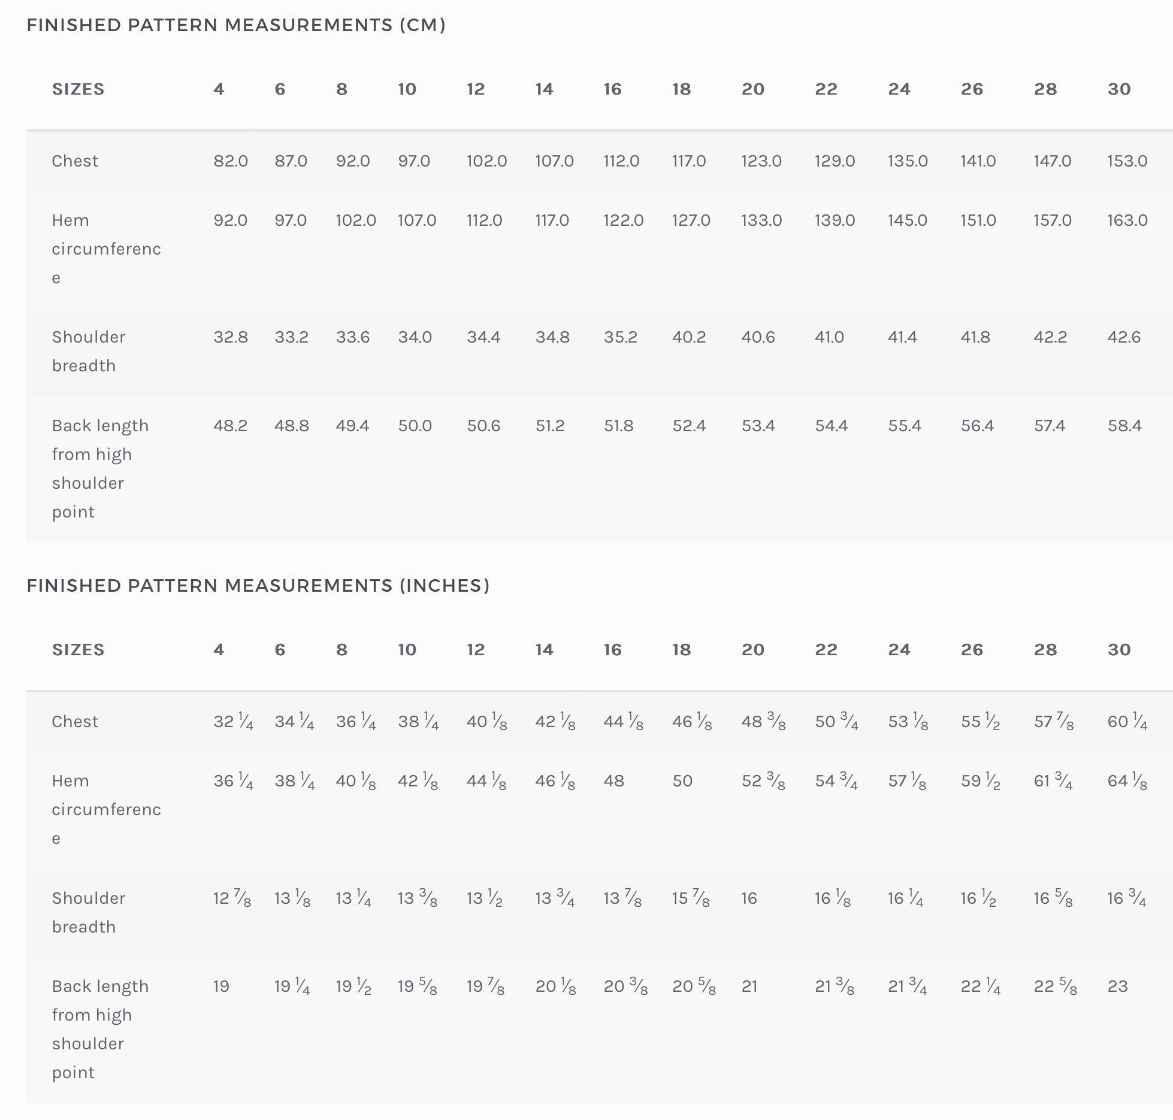
Task: Click the 58.4 back length value
Action: click(x=1124, y=426)
